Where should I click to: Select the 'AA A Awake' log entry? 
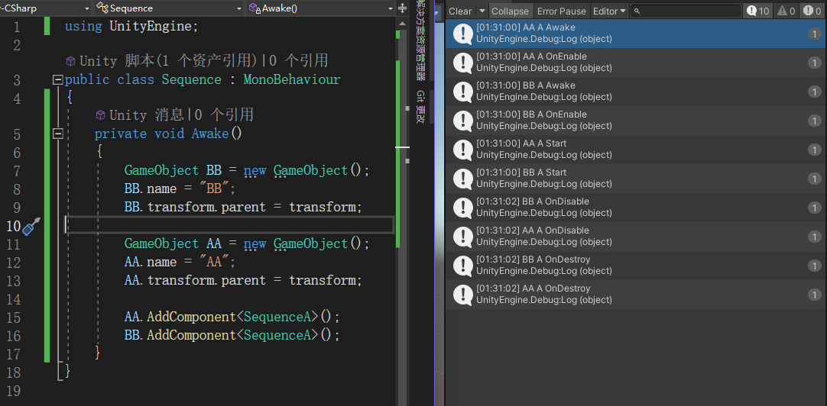tap(636, 34)
